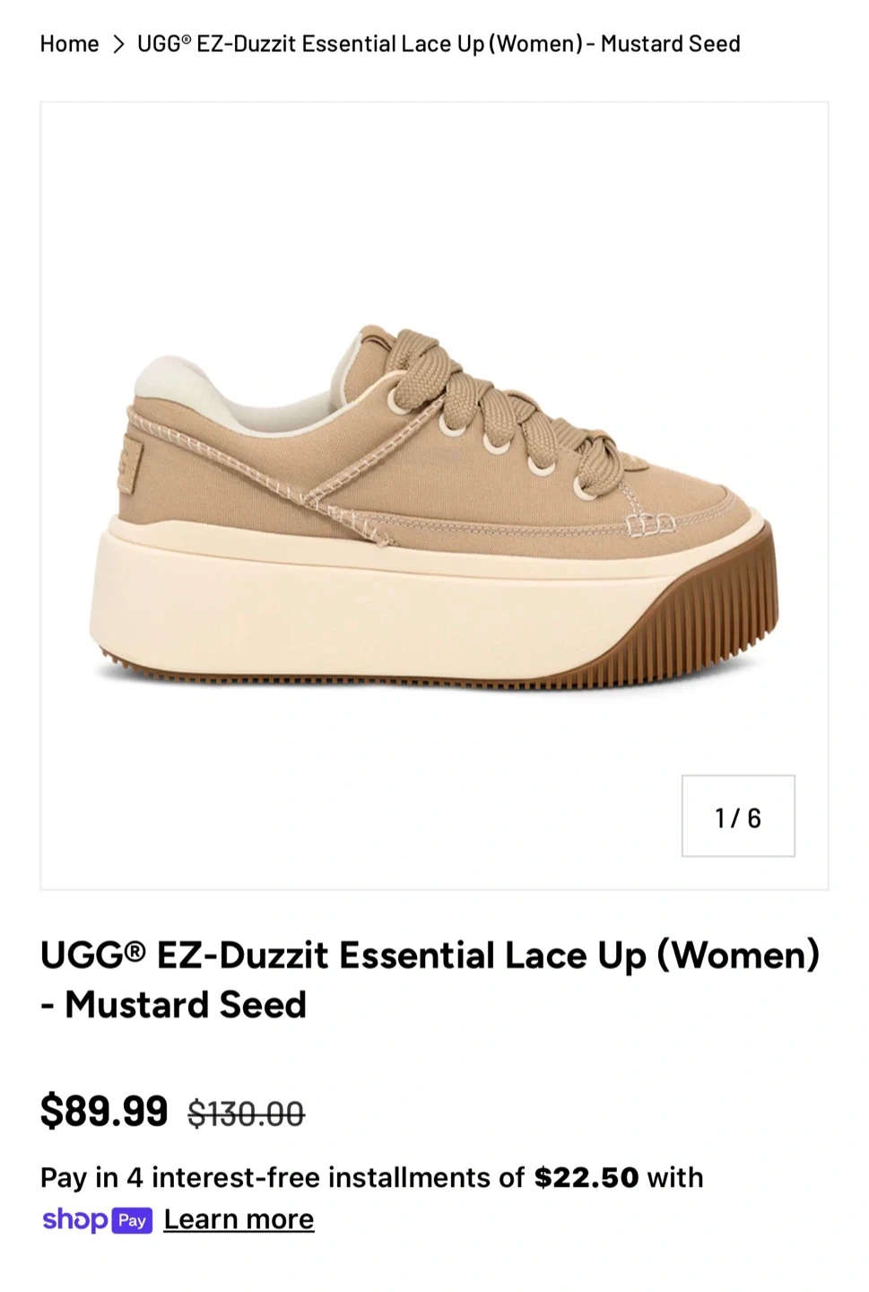The width and height of the screenshot is (869, 1292).
Task: Open the main sneaker product image
Action: 434,495
